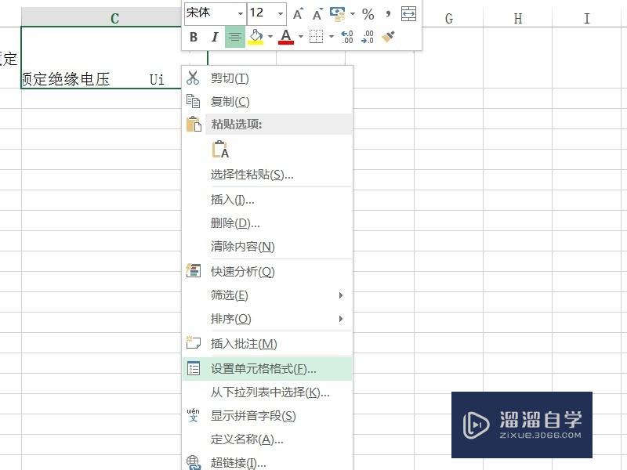627x470 pixels.
Task: Select 选择性粘贴 in the context menu
Action: (x=251, y=174)
